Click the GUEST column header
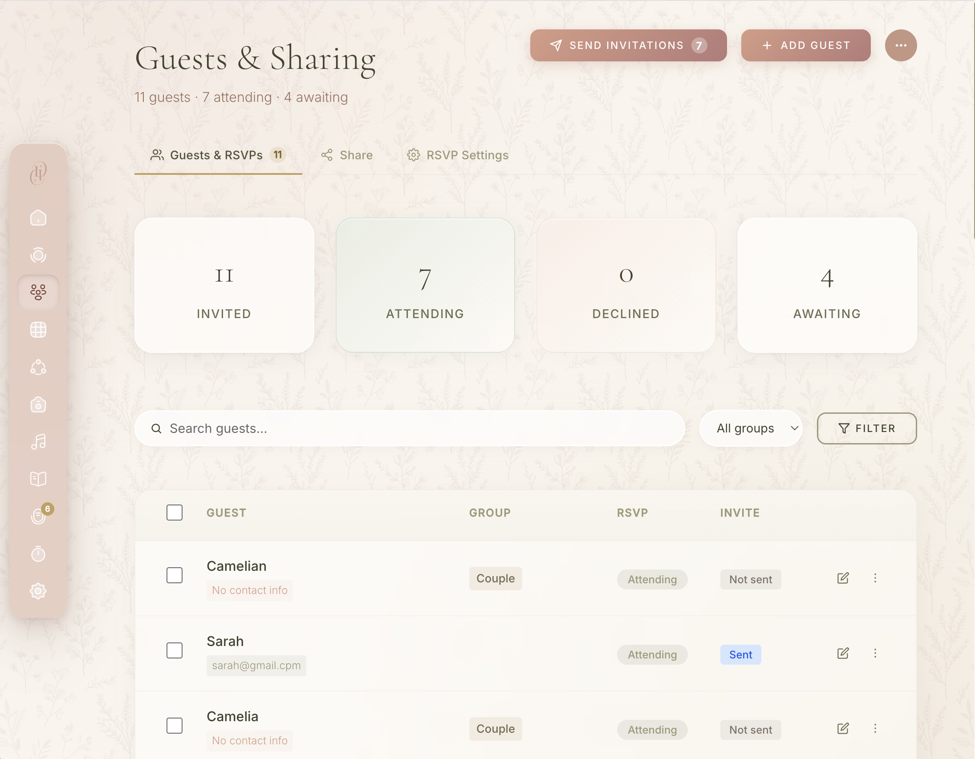Viewport: 975px width, 759px height. click(x=226, y=513)
